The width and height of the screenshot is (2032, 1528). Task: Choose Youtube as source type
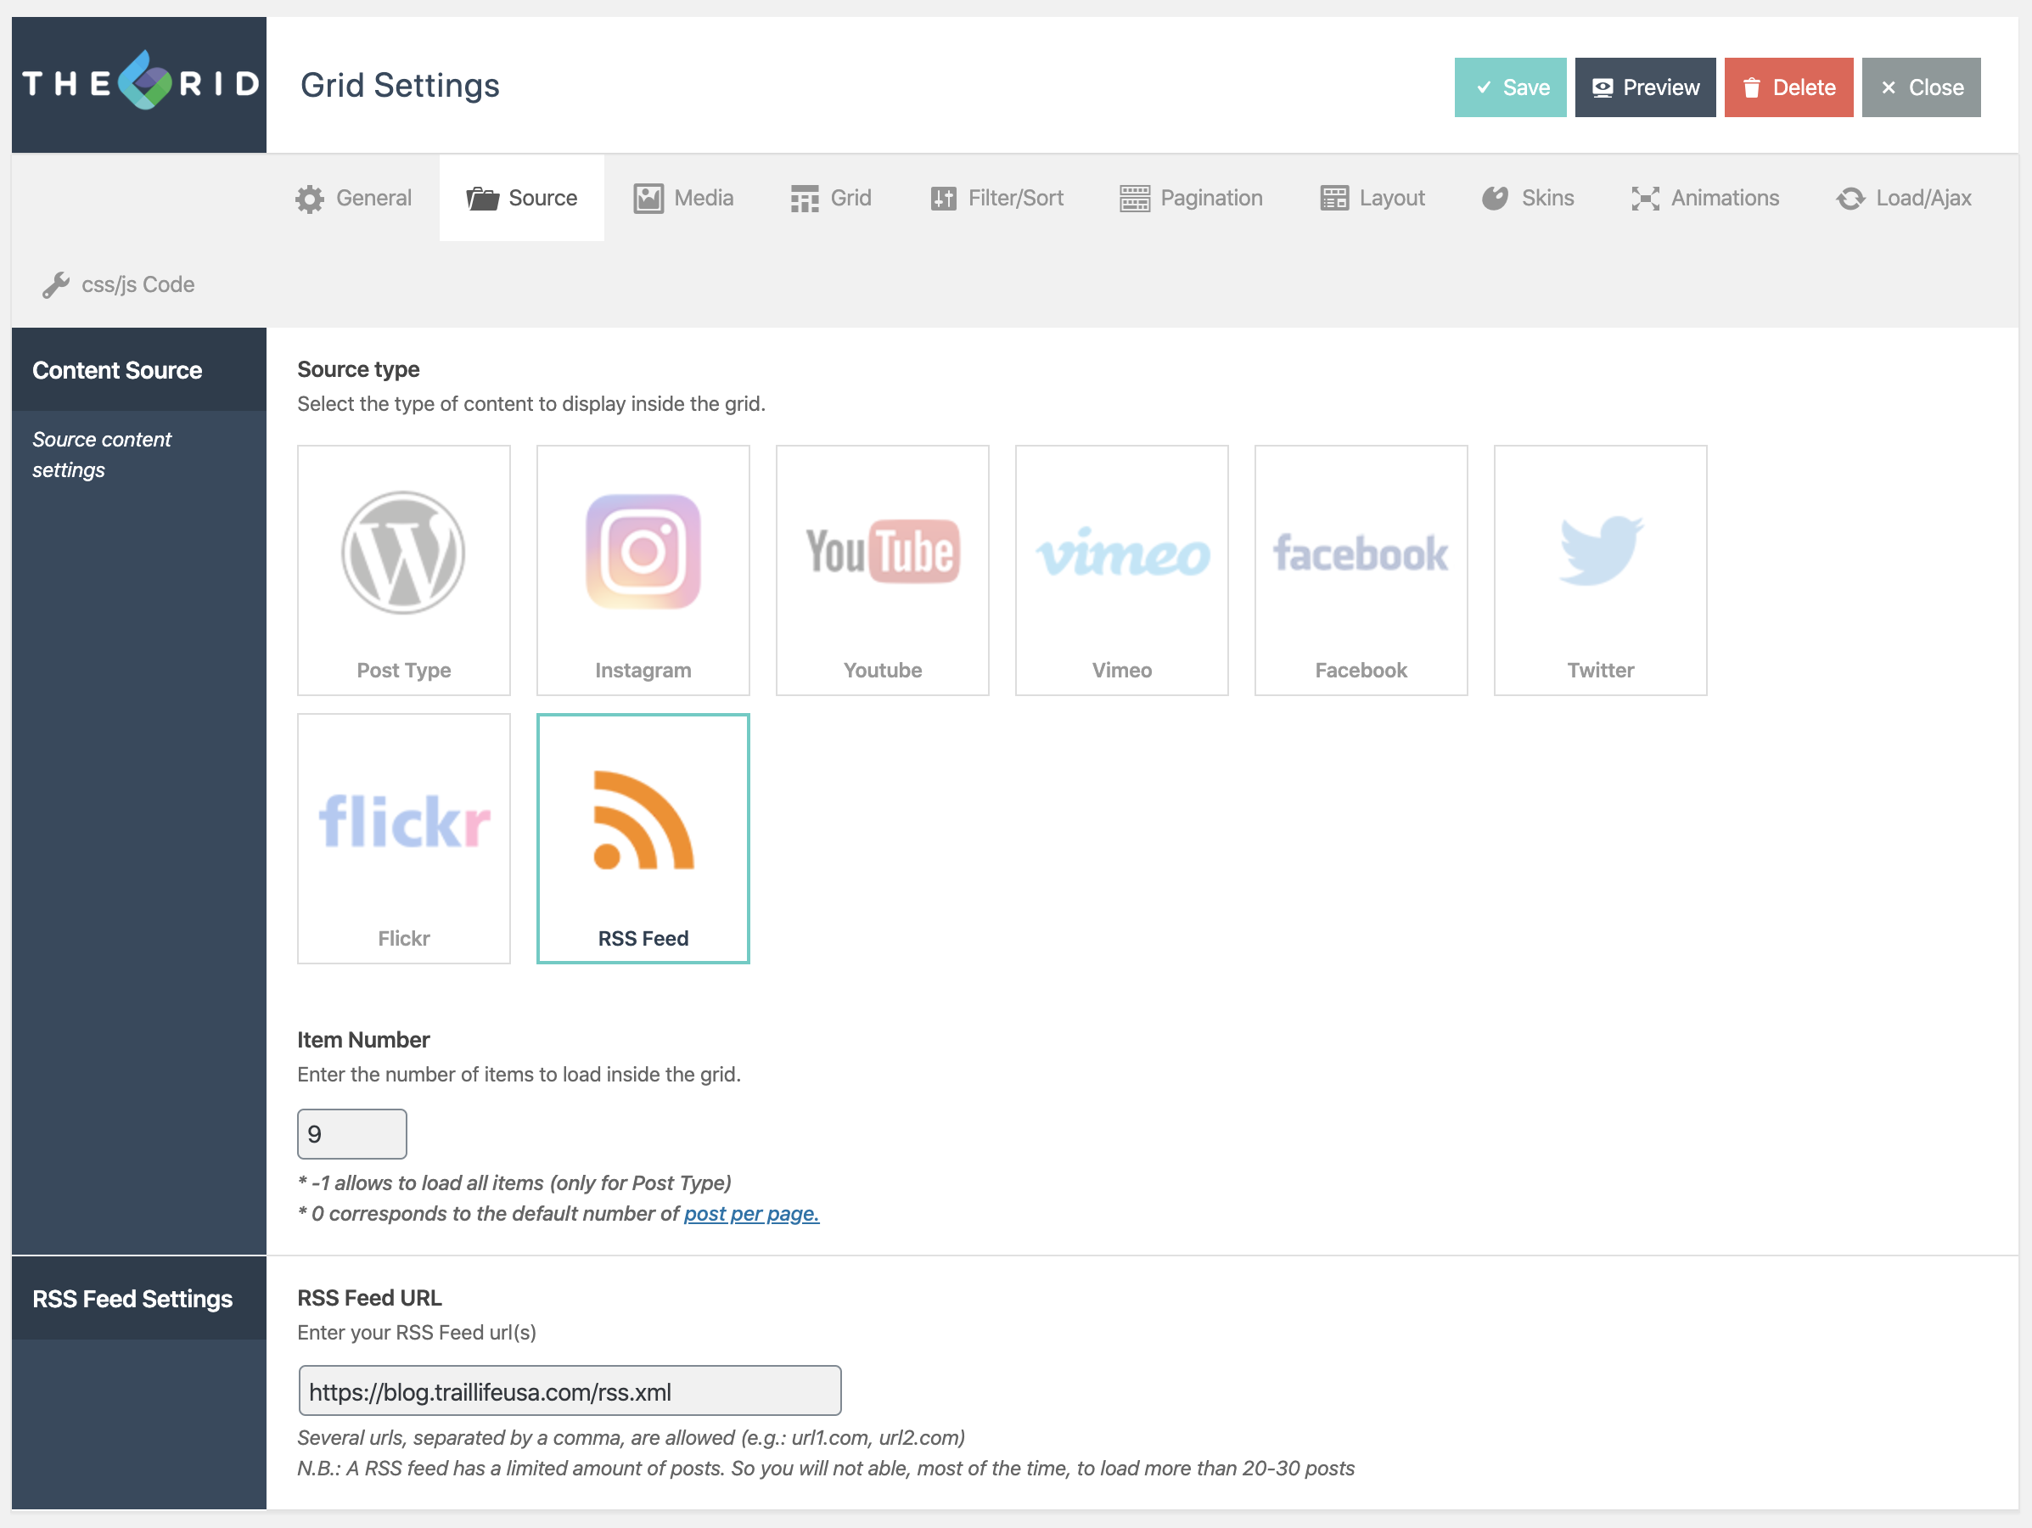click(x=883, y=570)
